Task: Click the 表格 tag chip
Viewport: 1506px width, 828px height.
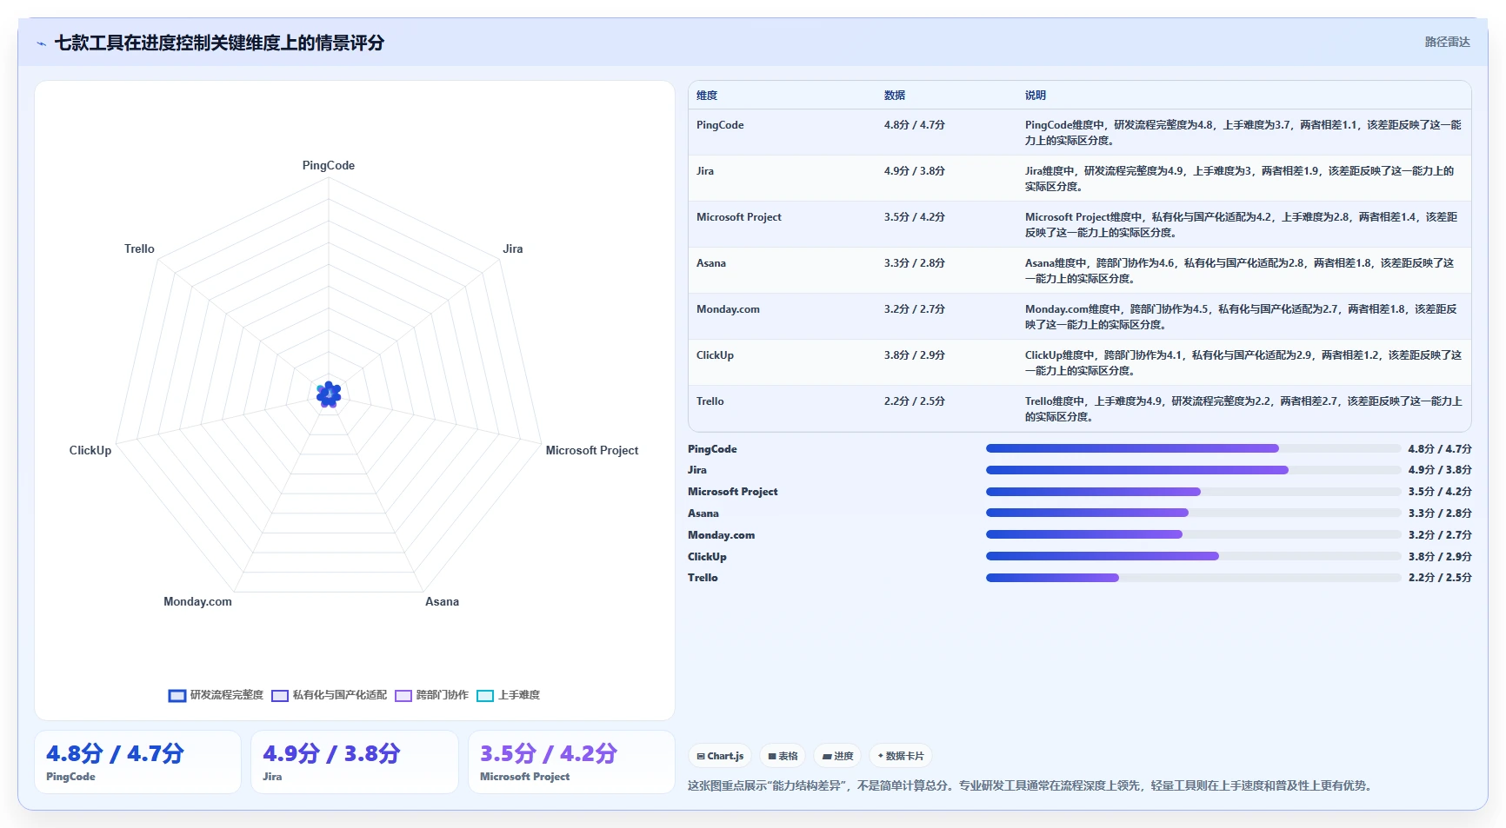Action: click(783, 756)
